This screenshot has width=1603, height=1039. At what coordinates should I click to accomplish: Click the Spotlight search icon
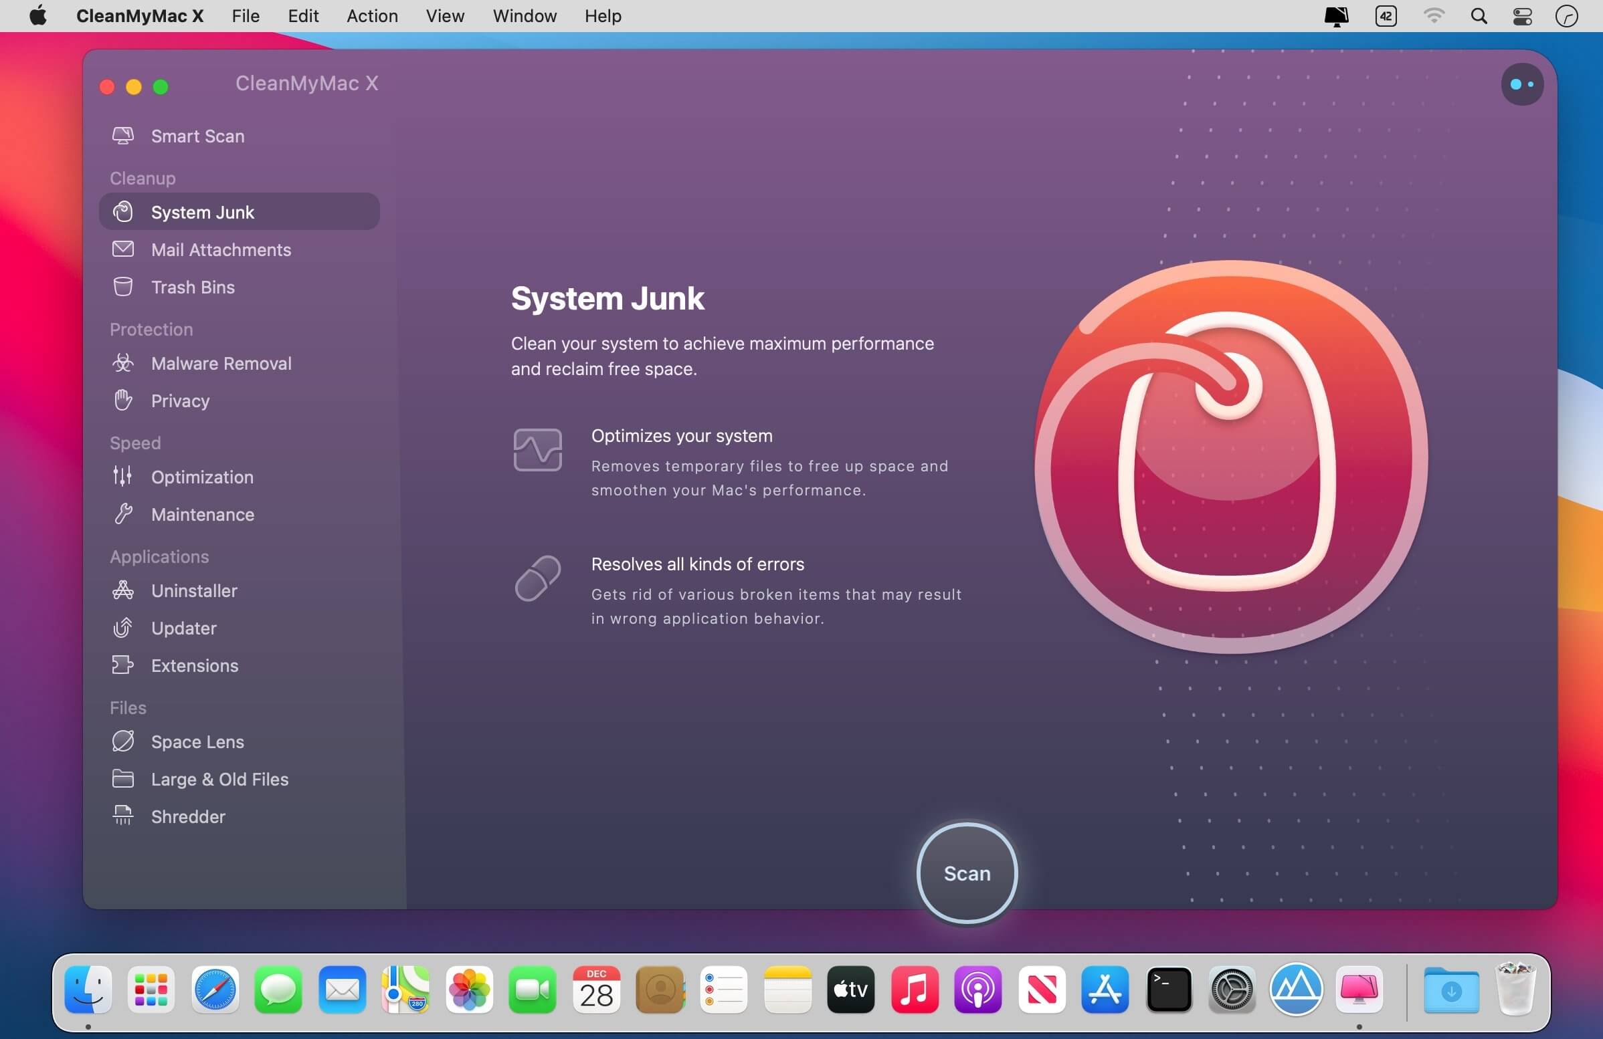click(1479, 16)
